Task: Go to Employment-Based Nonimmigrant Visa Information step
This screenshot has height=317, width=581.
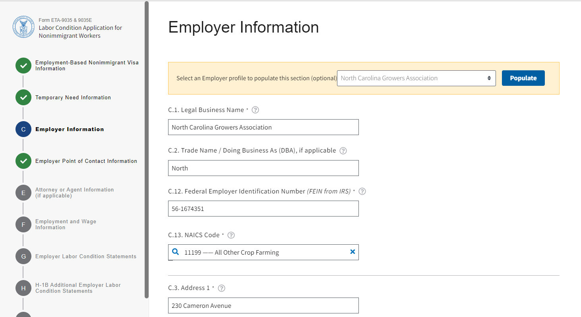Action: (87, 66)
